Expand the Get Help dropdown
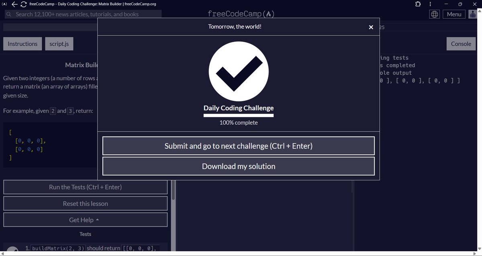The width and height of the screenshot is (482, 256). click(85, 220)
